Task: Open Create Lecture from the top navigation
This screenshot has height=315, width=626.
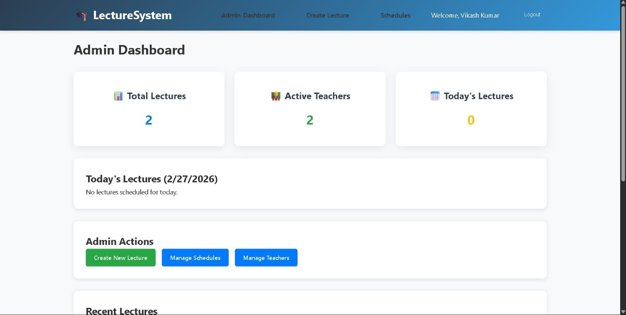Action: [327, 15]
